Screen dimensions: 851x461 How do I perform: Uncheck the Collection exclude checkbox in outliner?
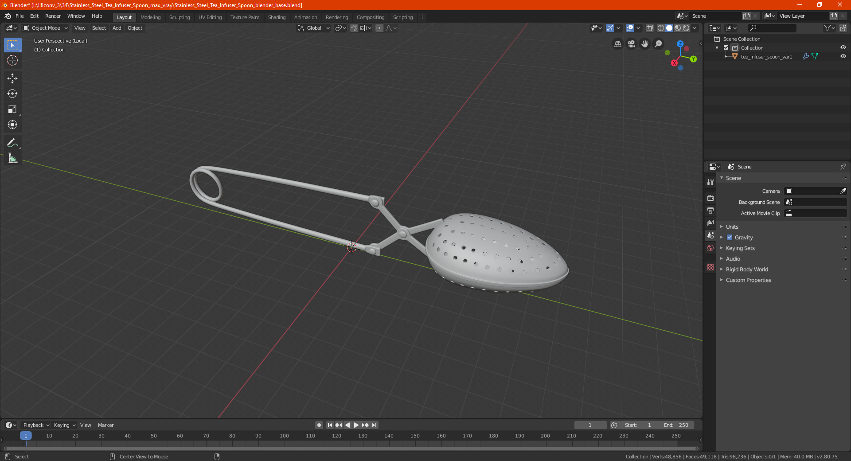pyautogui.click(x=726, y=47)
